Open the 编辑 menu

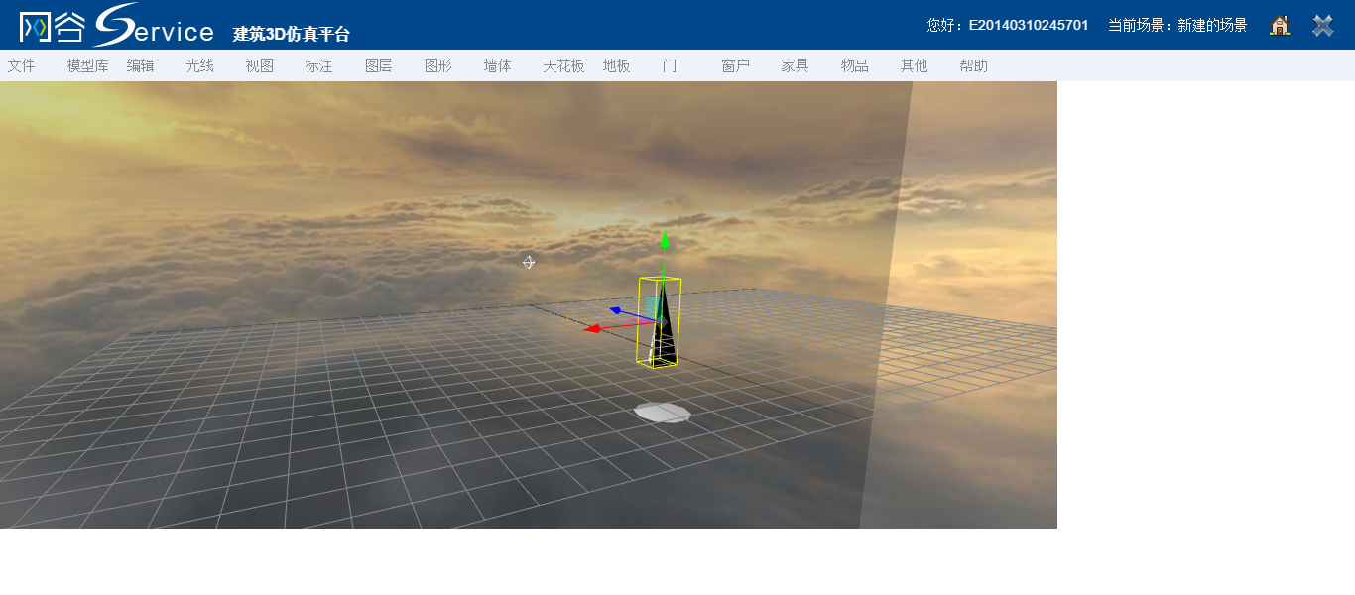click(x=141, y=65)
